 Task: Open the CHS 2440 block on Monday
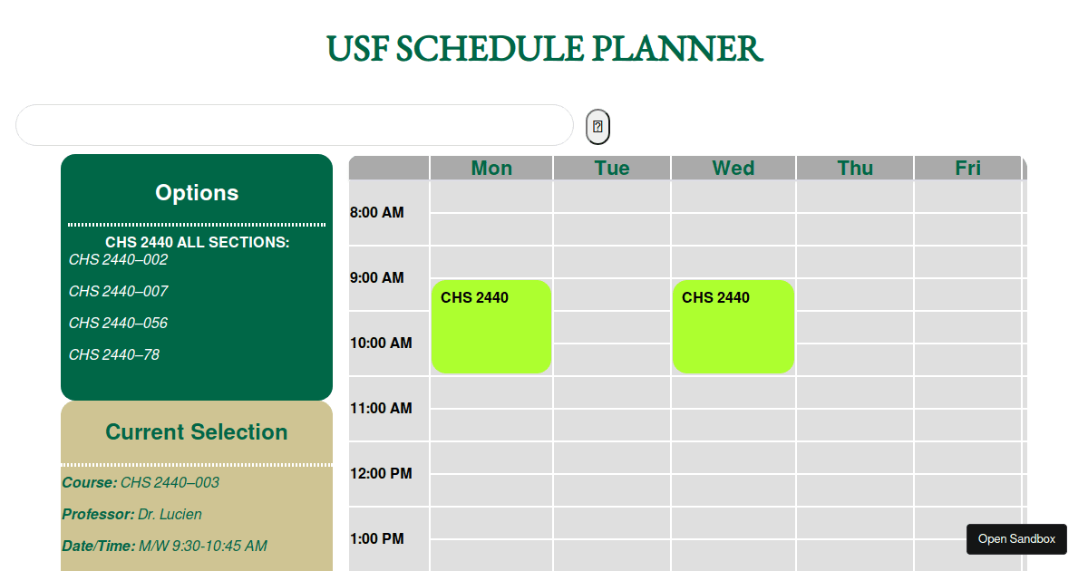(x=491, y=326)
